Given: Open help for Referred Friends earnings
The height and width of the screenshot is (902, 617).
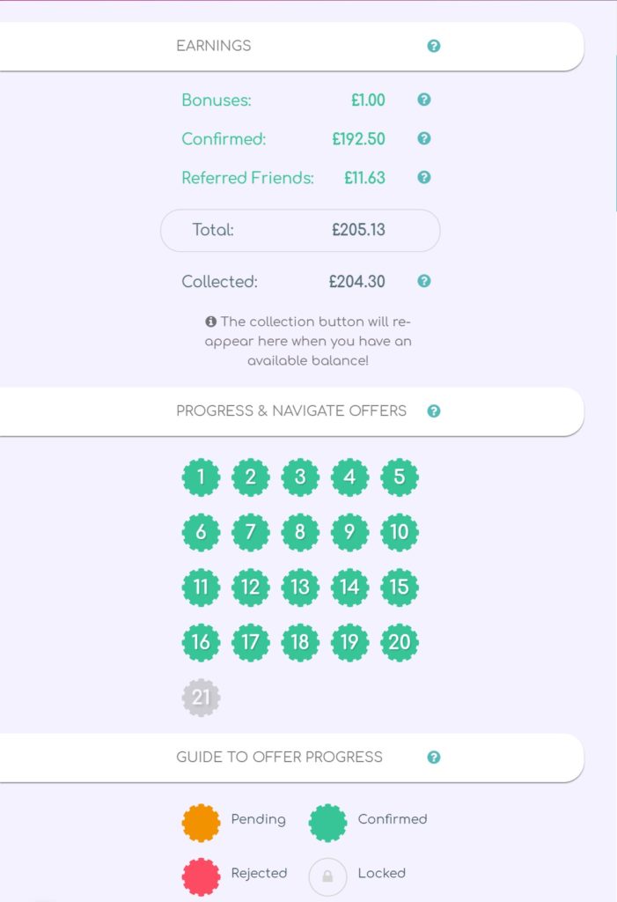Looking at the screenshot, I should [423, 177].
